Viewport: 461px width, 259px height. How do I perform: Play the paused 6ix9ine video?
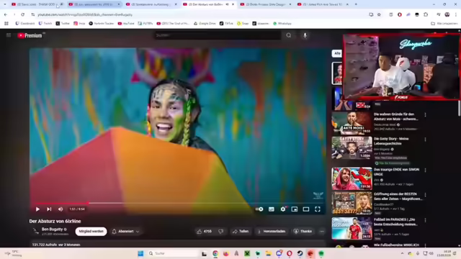(x=37, y=209)
